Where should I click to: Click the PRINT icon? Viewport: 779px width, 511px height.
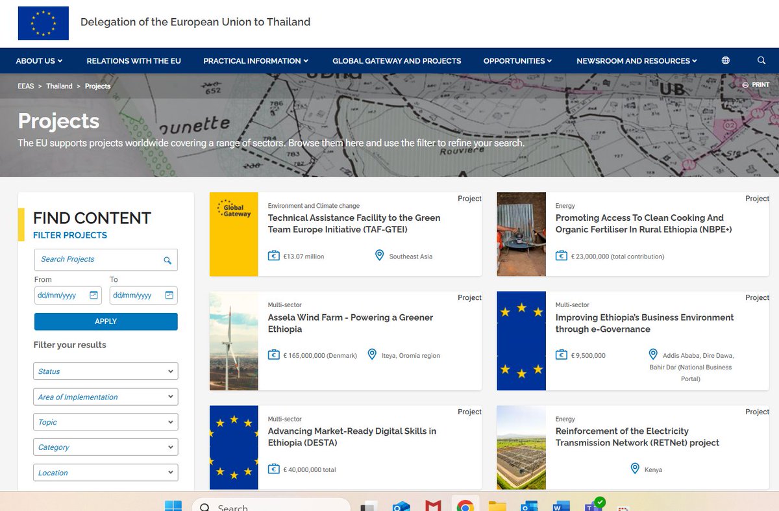click(x=745, y=84)
